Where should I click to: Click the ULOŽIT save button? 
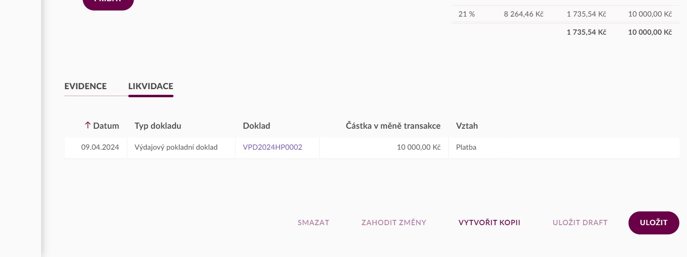click(654, 223)
